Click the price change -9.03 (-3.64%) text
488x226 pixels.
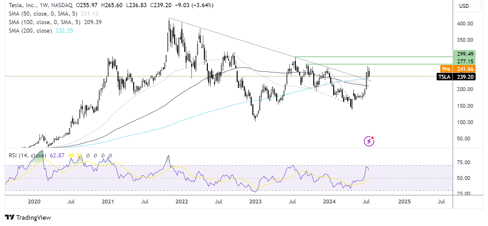pyautogui.click(x=194, y=5)
